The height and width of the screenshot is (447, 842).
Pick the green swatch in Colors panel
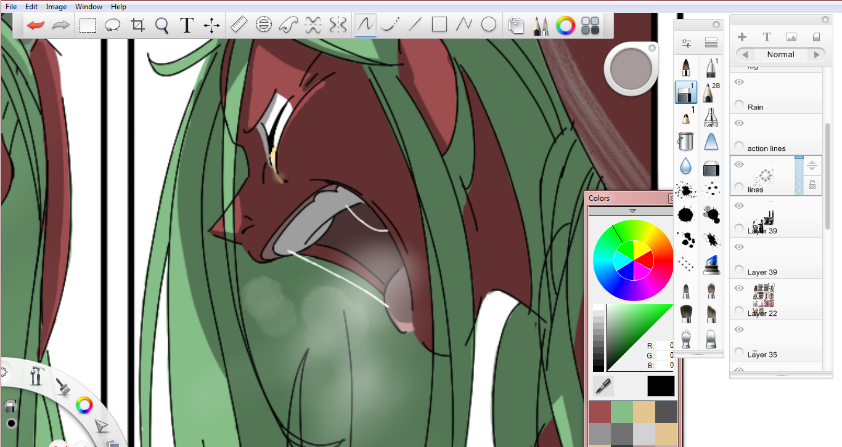[x=621, y=412]
